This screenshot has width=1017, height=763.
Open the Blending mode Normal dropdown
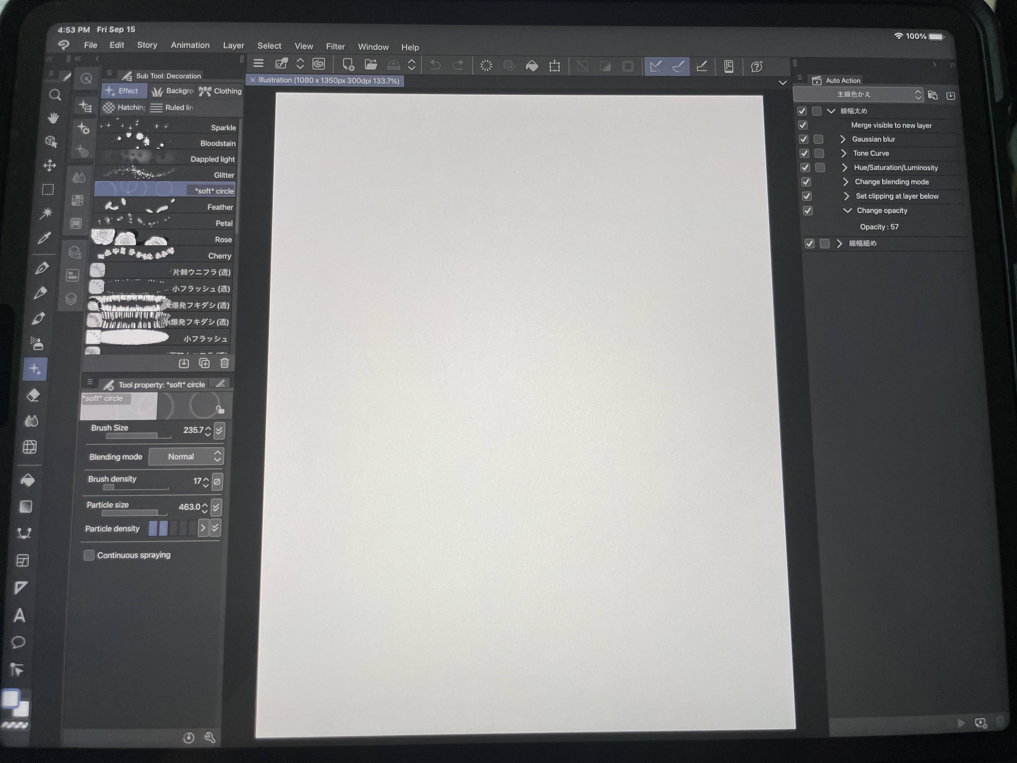tap(186, 457)
